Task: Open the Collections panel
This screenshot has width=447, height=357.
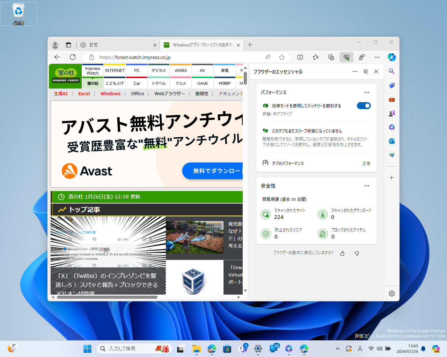Action: click(331, 57)
